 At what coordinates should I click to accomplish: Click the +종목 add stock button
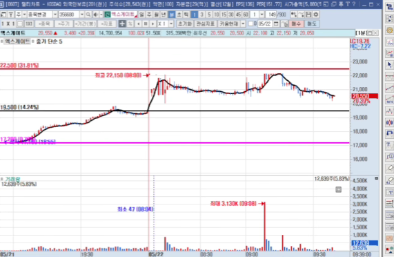pyautogui.click(x=44, y=24)
